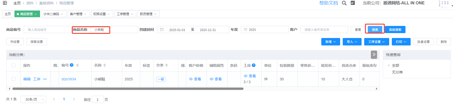This screenshot has height=105, width=453.
Task: Click the help icon beside 工序 column
Action: [x=254, y=65]
